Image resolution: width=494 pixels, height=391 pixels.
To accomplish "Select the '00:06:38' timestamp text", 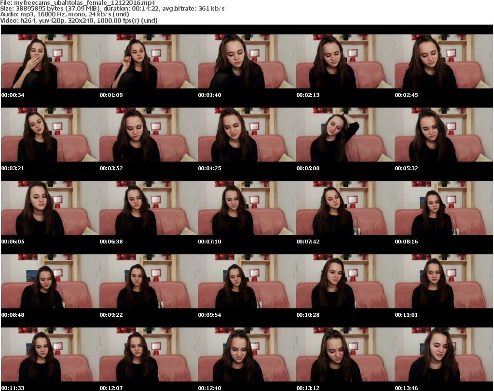I will [111, 242].
